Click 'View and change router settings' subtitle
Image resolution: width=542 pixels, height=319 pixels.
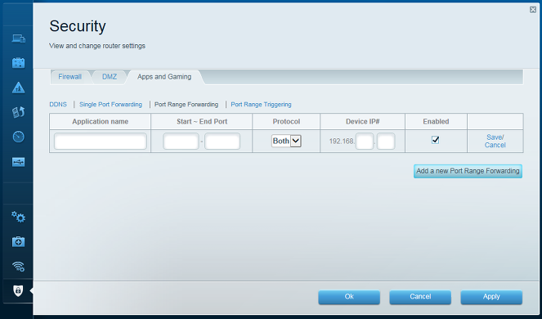point(97,46)
